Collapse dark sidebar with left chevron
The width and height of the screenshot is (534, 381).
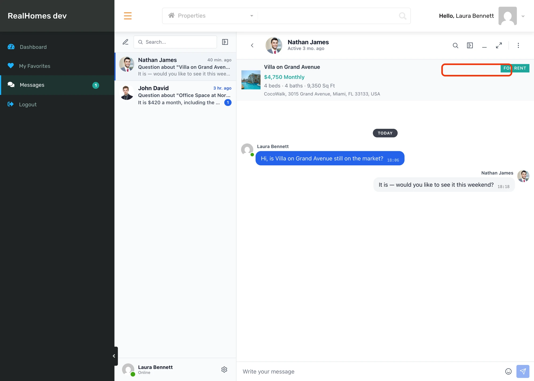(114, 356)
